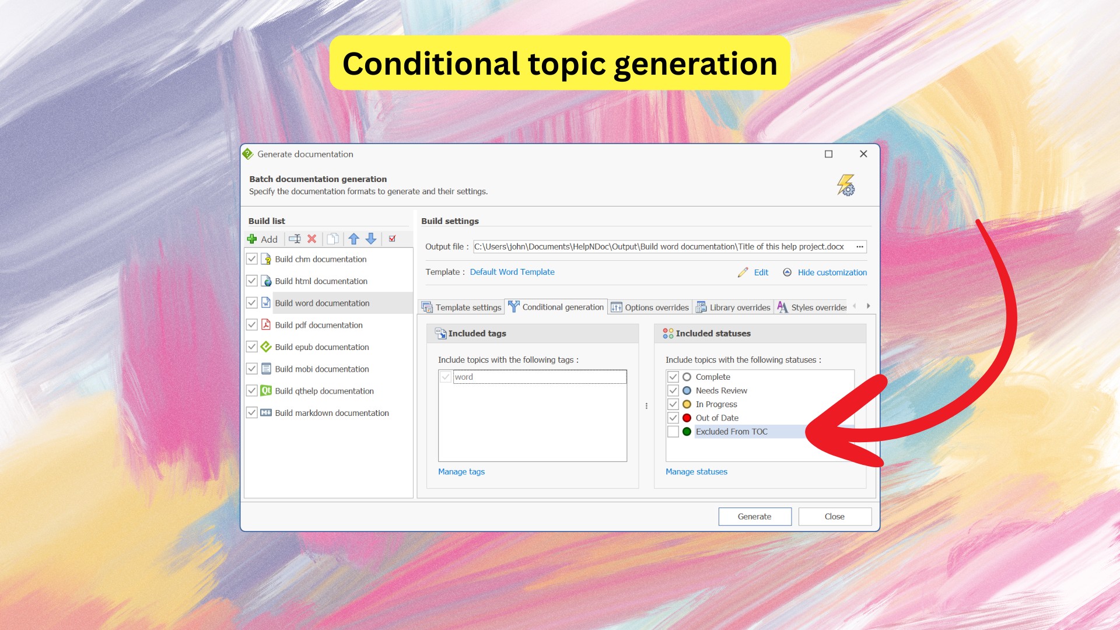Delete selected build with red X icon

[312, 239]
